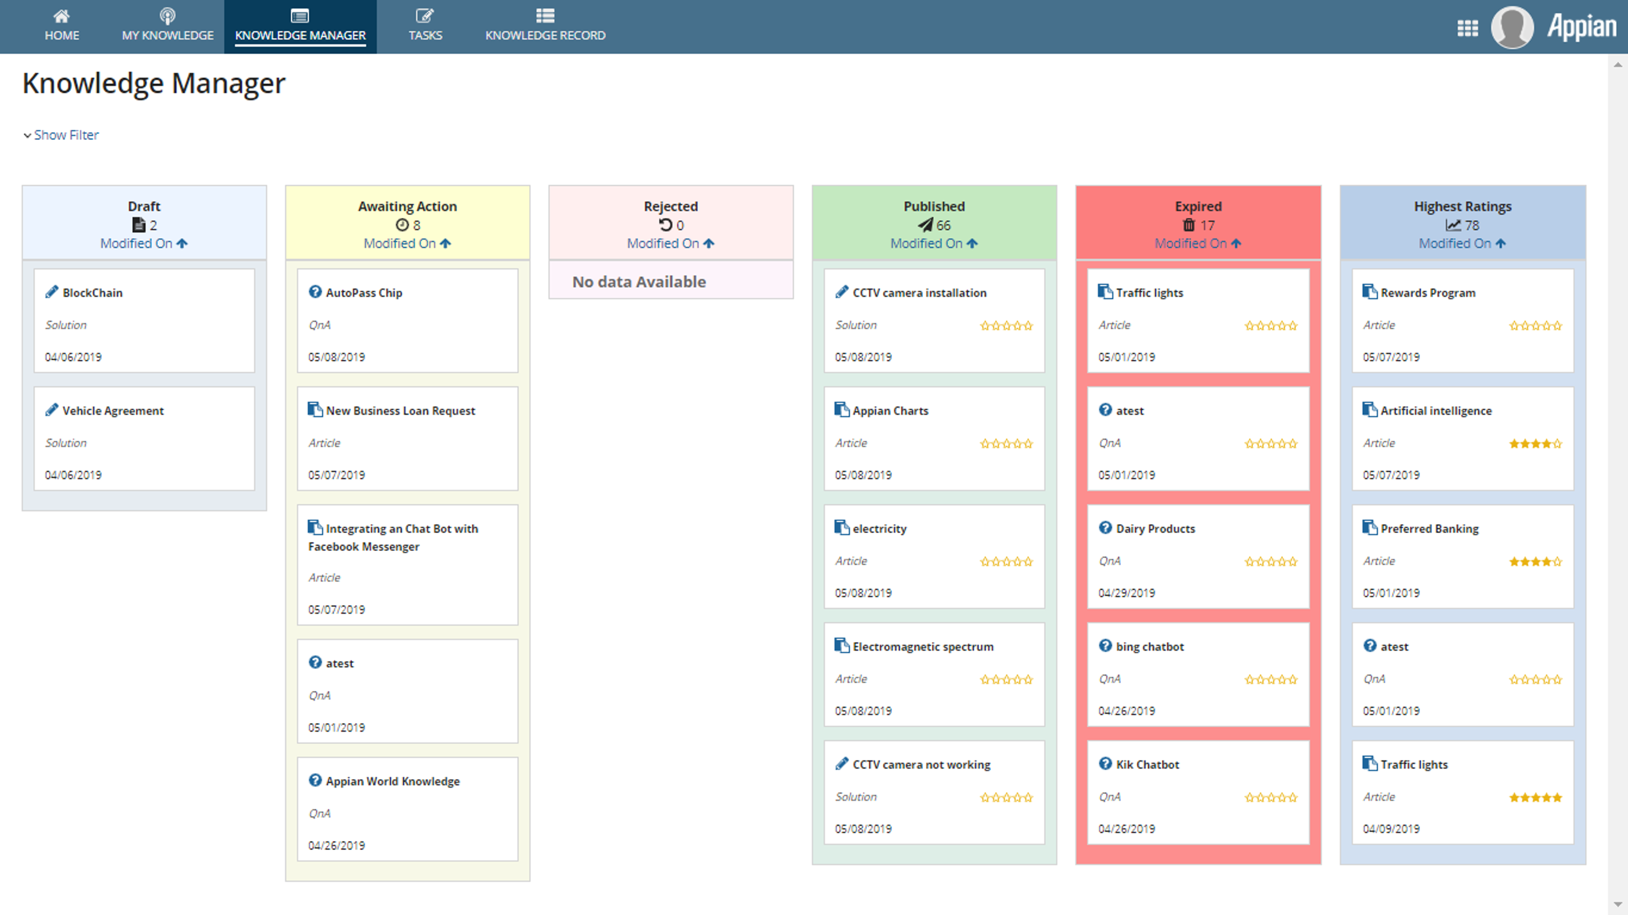Click the Appian World Knowledge question icon
The image size is (1628, 915).
(x=315, y=780)
